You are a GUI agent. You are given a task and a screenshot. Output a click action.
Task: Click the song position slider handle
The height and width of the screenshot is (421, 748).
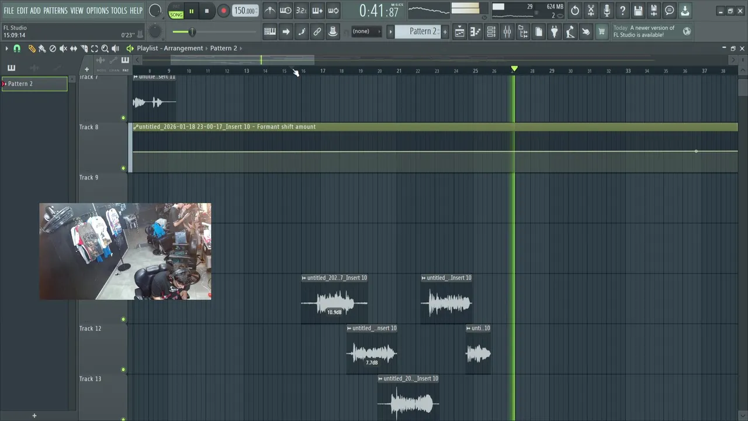(x=192, y=32)
